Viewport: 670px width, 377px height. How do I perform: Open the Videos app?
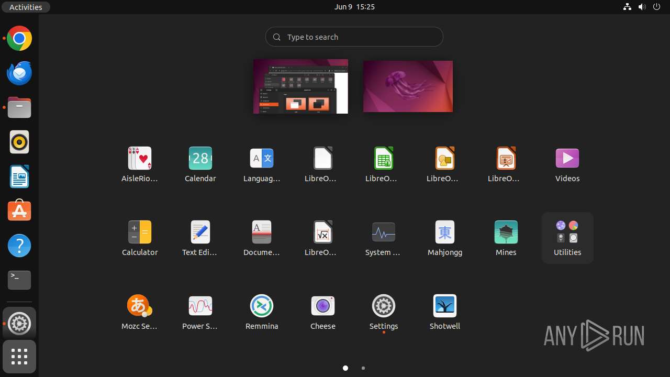tap(567, 164)
